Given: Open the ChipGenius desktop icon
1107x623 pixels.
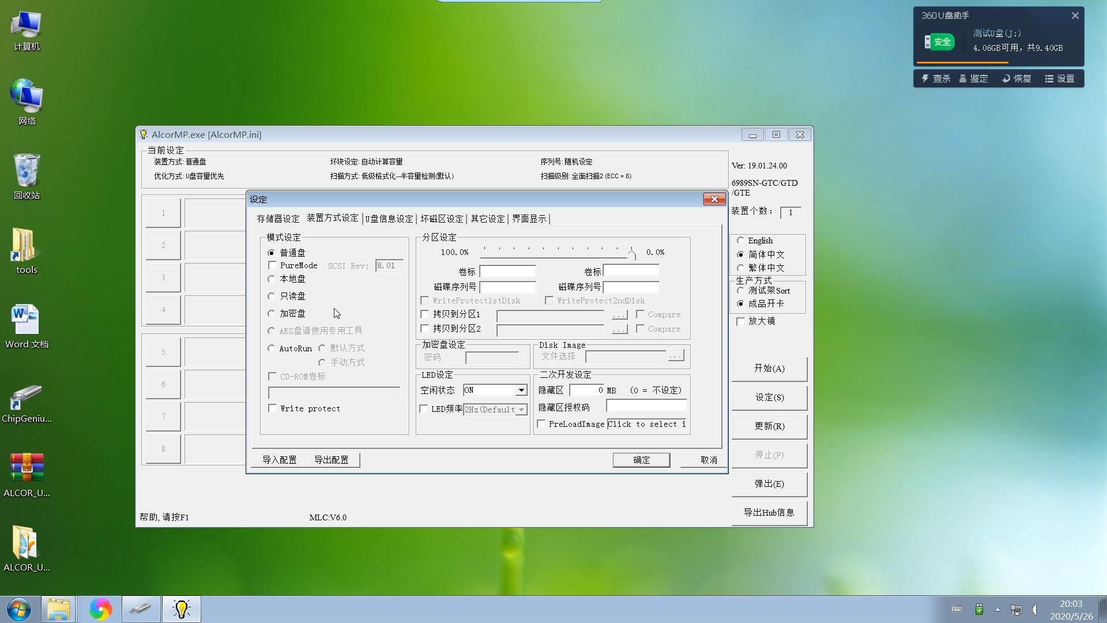Looking at the screenshot, I should pos(26,399).
